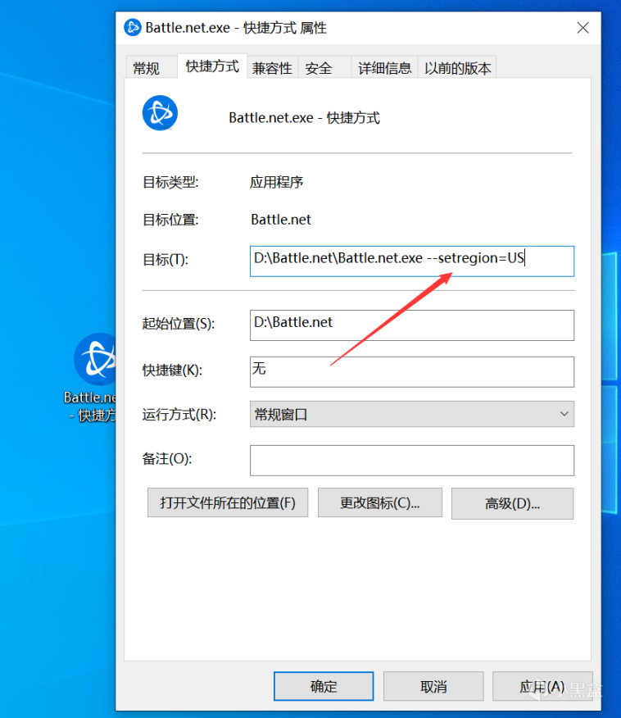The image size is (621, 718).
Task: Open the 以前的版本 tab
Action: pos(457,68)
